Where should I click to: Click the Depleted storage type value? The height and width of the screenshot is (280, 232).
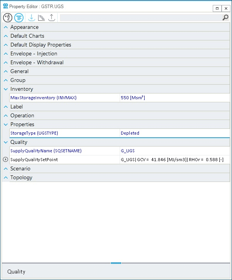[130, 133]
